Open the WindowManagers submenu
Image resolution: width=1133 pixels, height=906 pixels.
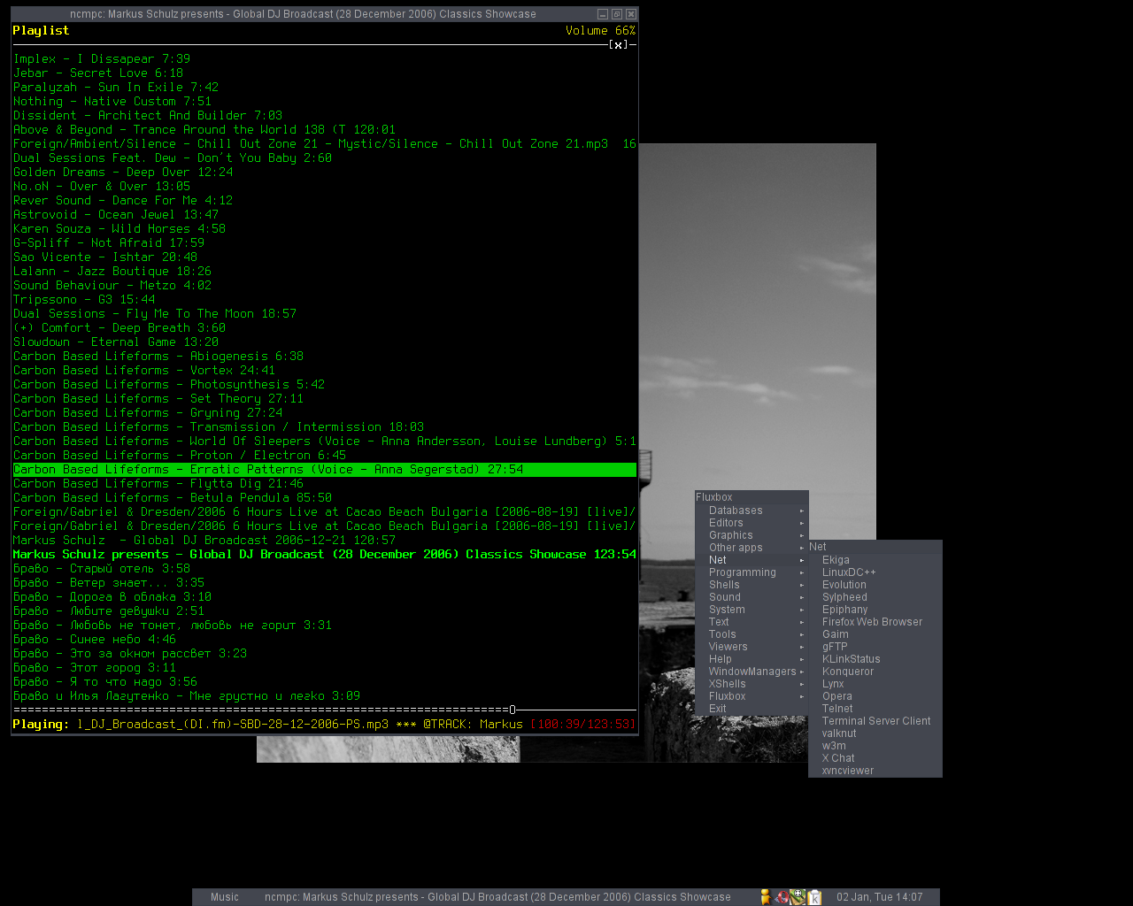[752, 672]
